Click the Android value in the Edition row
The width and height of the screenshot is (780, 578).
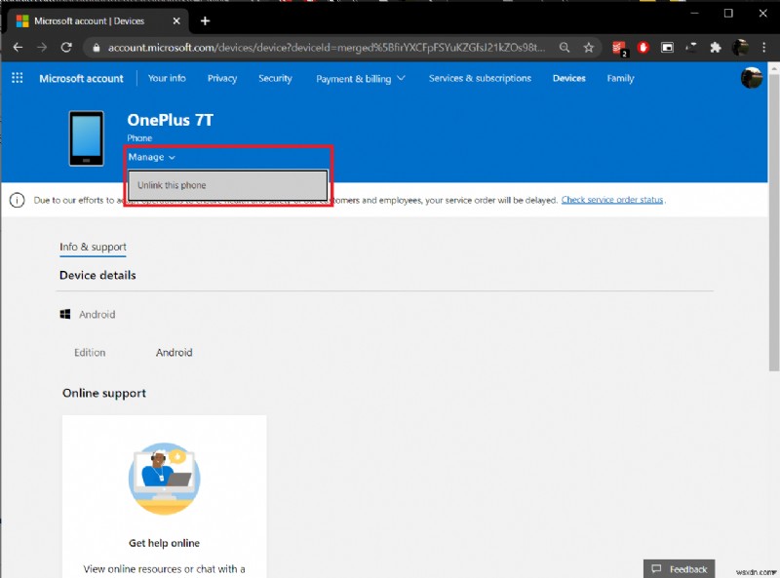(175, 352)
